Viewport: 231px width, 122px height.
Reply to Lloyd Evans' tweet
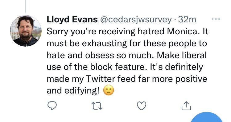(52, 106)
